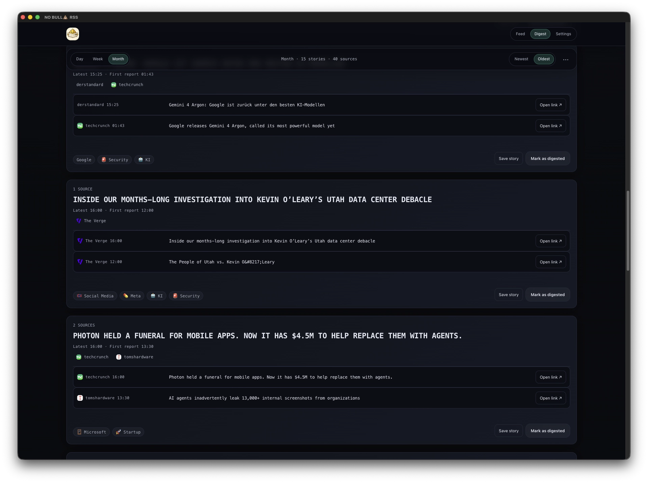The width and height of the screenshot is (648, 483).
Task: Click the 'Month · 15 stories · 40 sources' summary text
Action: 319,59
